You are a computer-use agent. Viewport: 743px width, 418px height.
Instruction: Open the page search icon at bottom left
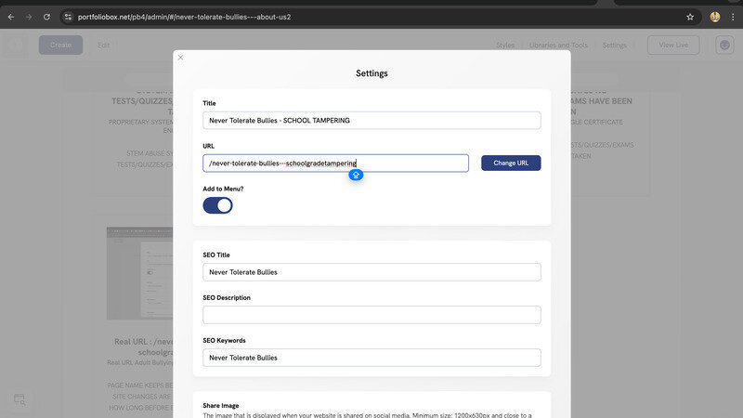pos(20,400)
